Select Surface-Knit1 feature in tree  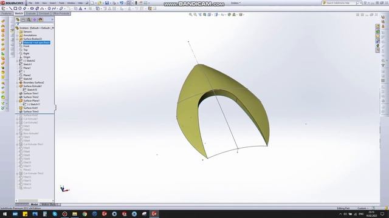pyautogui.click(x=30, y=108)
